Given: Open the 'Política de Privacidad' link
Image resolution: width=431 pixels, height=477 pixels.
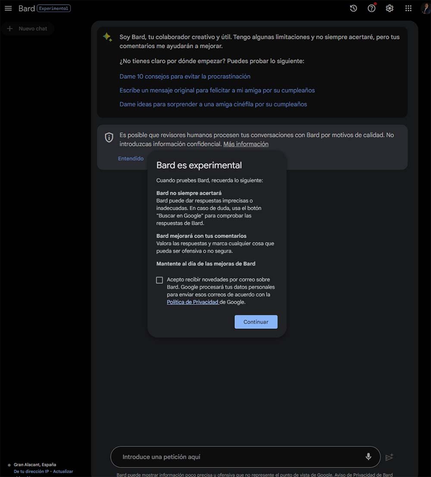Looking at the screenshot, I should 193,302.
